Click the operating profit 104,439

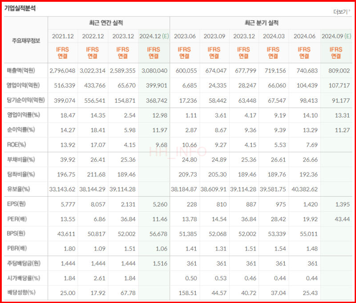(307, 85)
